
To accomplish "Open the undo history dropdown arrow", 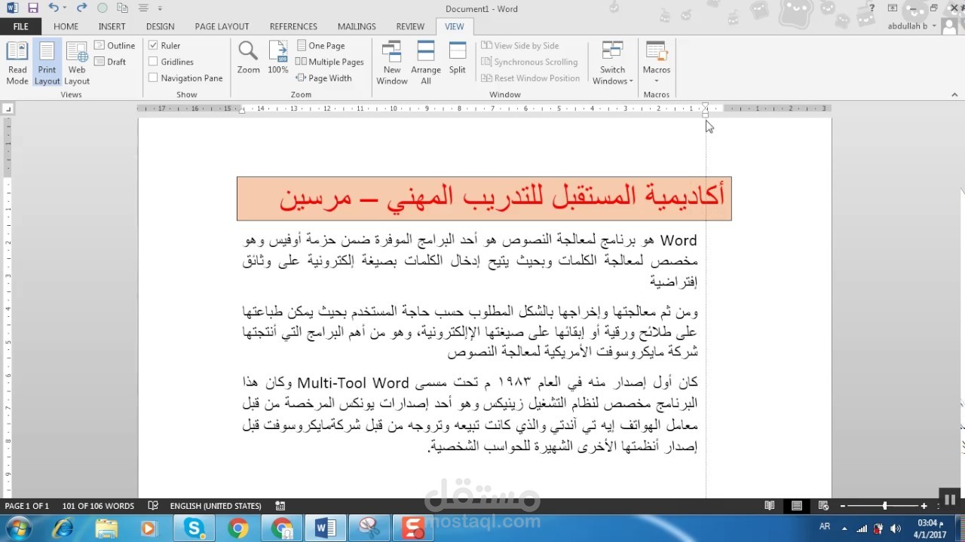I will click(65, 8).
